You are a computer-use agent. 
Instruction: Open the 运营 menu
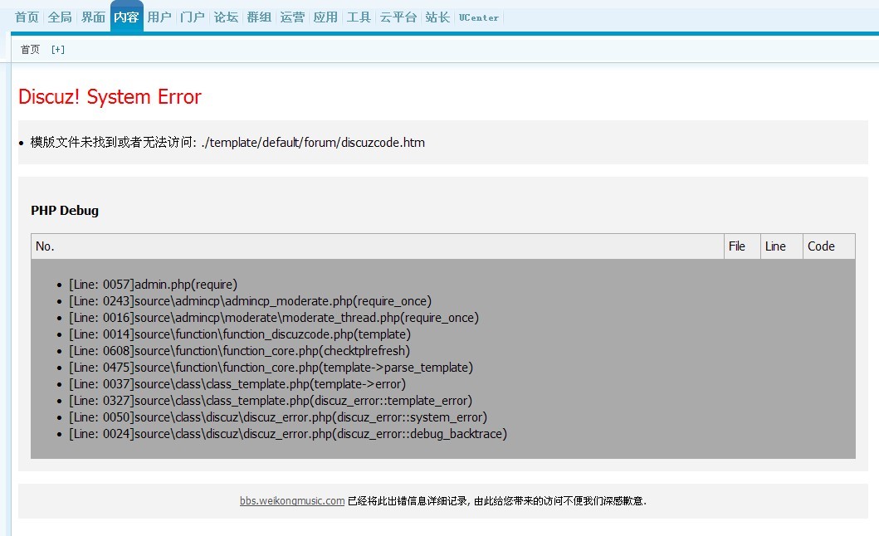pos(292,17)
